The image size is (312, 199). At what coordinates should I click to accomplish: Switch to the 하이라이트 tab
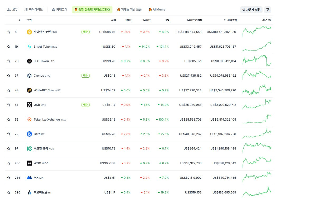pyautogui.click(x=34, y=9)
